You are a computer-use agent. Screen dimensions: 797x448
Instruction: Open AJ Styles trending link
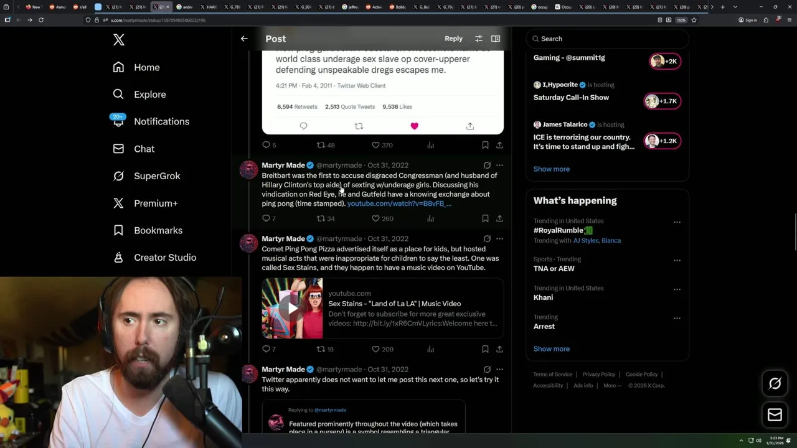point(585,240)
